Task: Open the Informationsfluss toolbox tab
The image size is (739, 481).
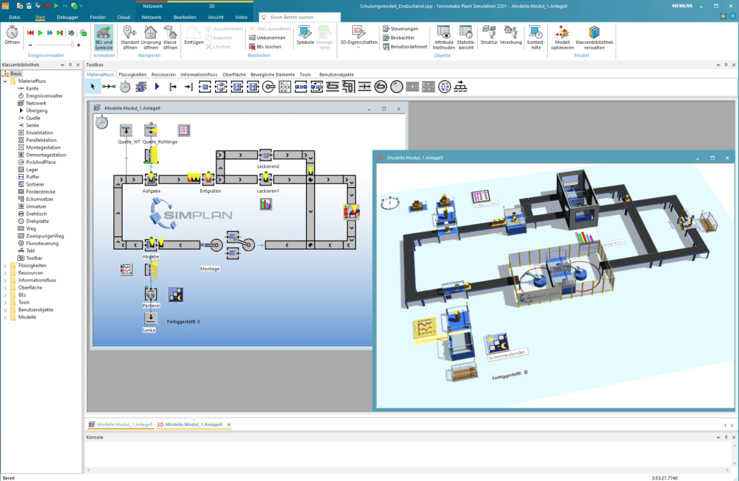Action: click(x=198, y=74)
